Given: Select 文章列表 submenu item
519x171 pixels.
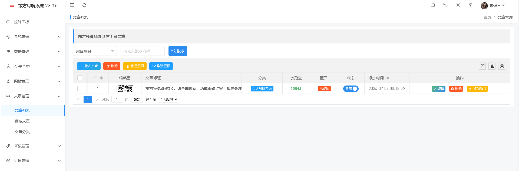Looking at the screenshot, I should (33, 110).
